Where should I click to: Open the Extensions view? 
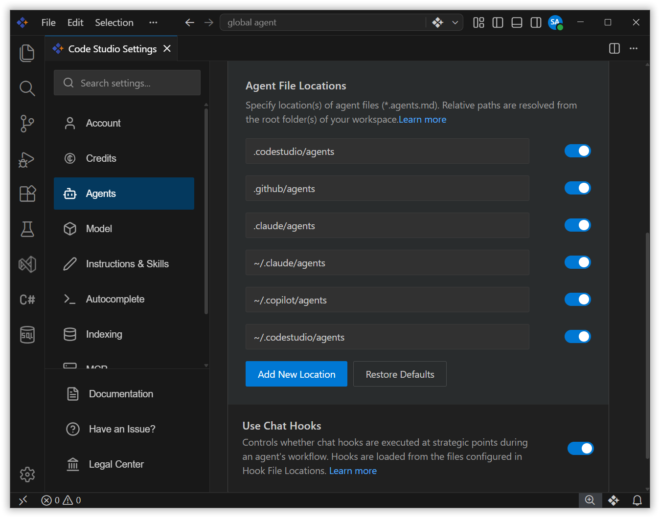27,194
